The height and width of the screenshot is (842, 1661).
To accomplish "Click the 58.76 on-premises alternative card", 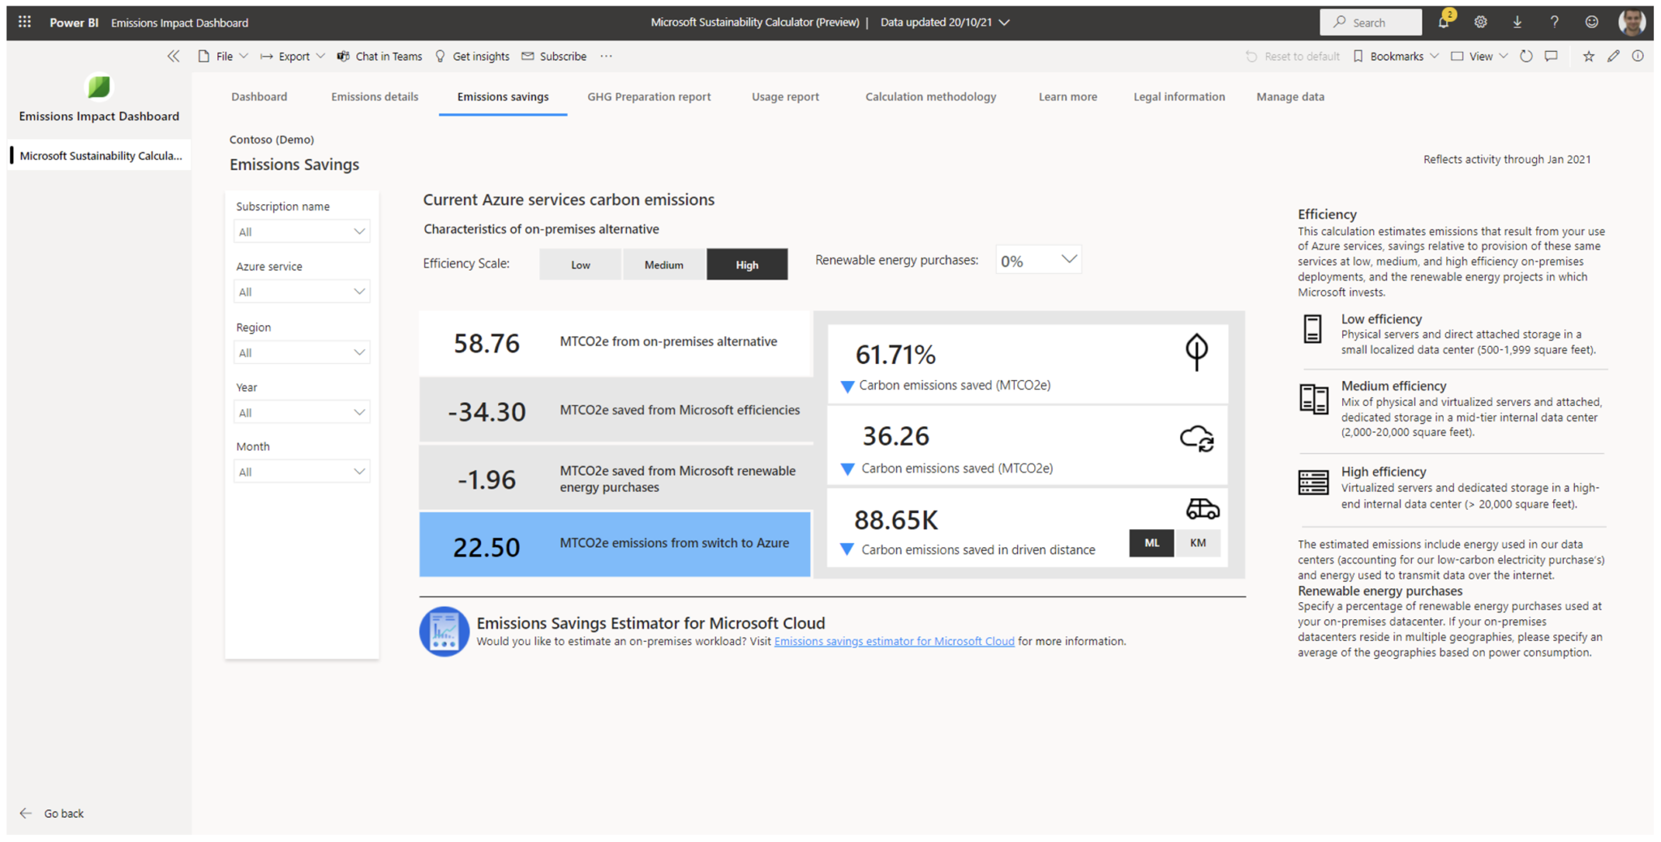I will [x=615, y=343].
